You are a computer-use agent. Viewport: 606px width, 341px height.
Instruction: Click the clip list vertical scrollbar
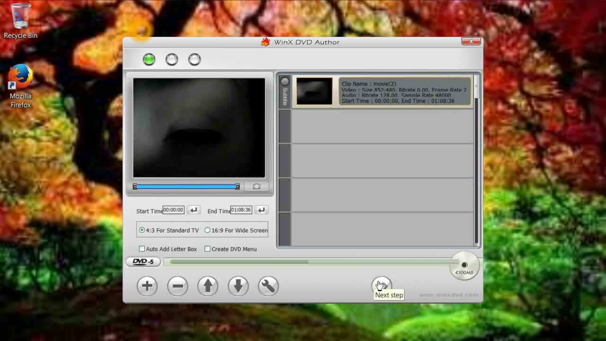(476, 159)
